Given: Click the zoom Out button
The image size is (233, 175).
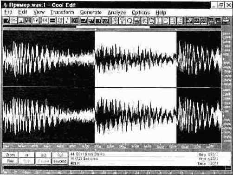Looking at the screenshot, I should point(43,155).
